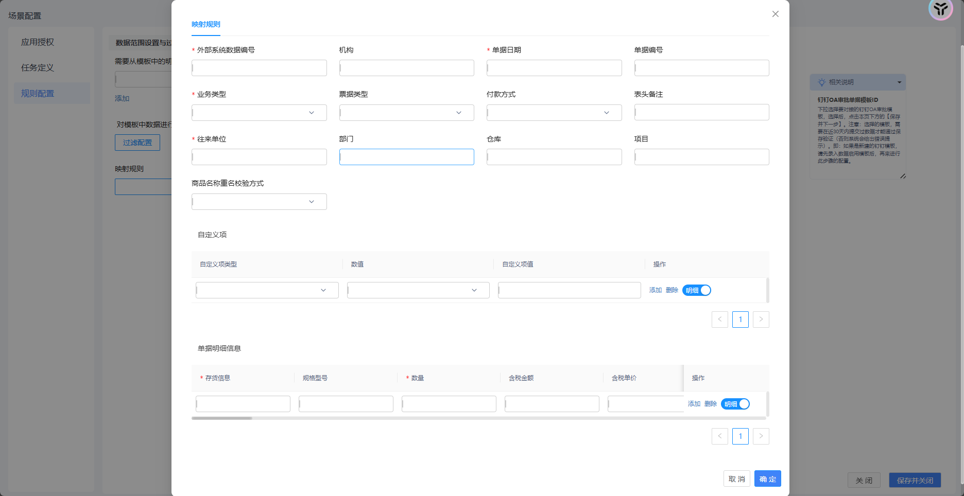The width and height of the screenshot is (964, 496).
Task: Click the 含税单价 input field
Action: click(x=646, y=404)
